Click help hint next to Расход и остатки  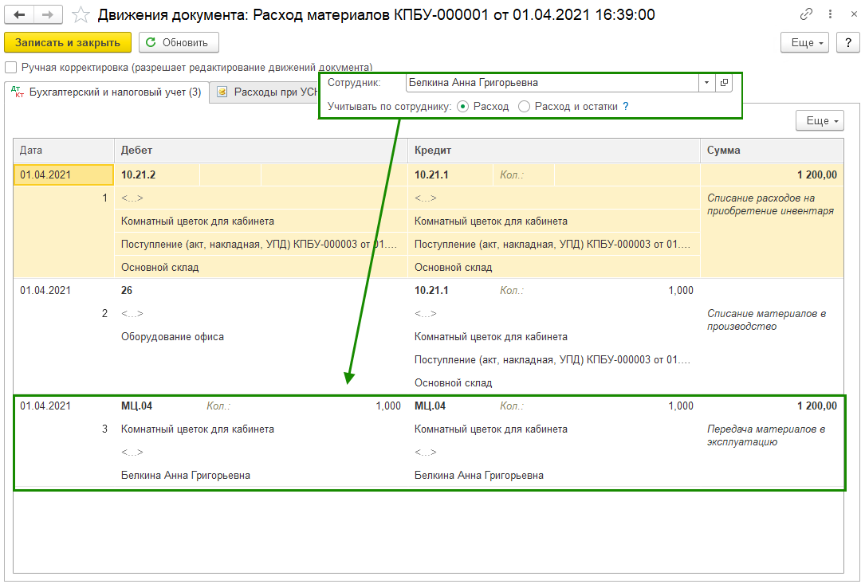(x=626, y=106)
